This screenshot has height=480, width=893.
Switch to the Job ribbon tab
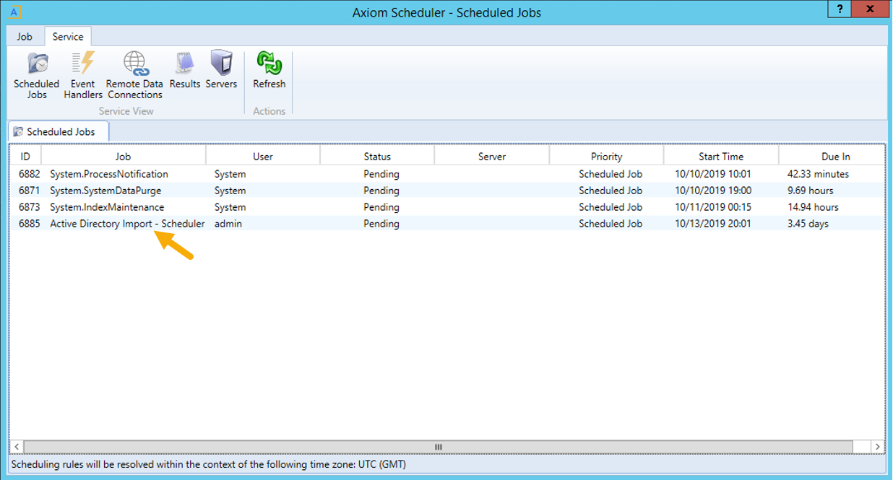(x=25, y=37)
